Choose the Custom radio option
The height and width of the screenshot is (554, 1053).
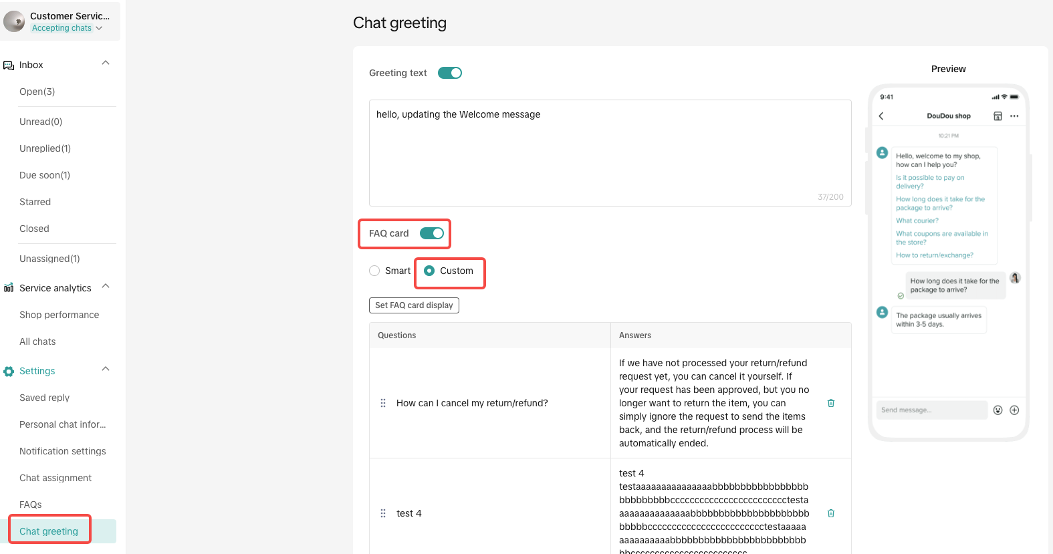429,271
